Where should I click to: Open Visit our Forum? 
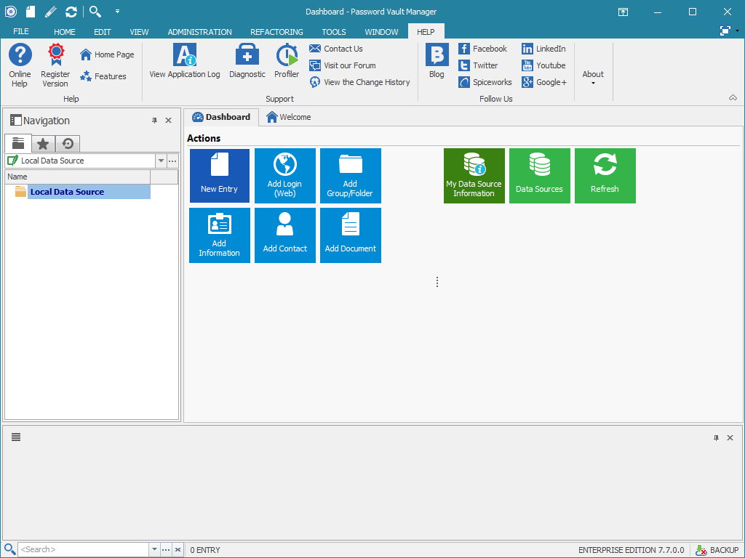342,65
